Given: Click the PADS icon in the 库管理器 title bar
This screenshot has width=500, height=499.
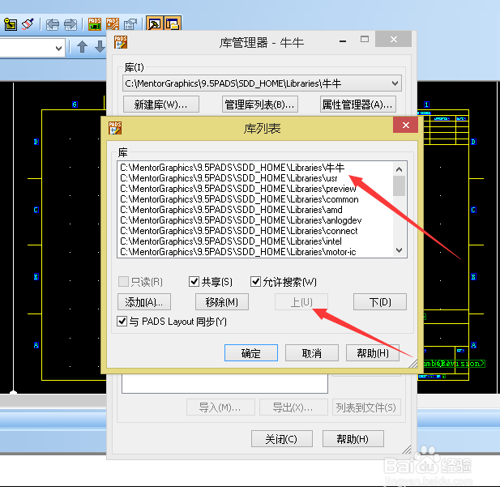Looking at the screenshot, I should (x=121, y=42).
